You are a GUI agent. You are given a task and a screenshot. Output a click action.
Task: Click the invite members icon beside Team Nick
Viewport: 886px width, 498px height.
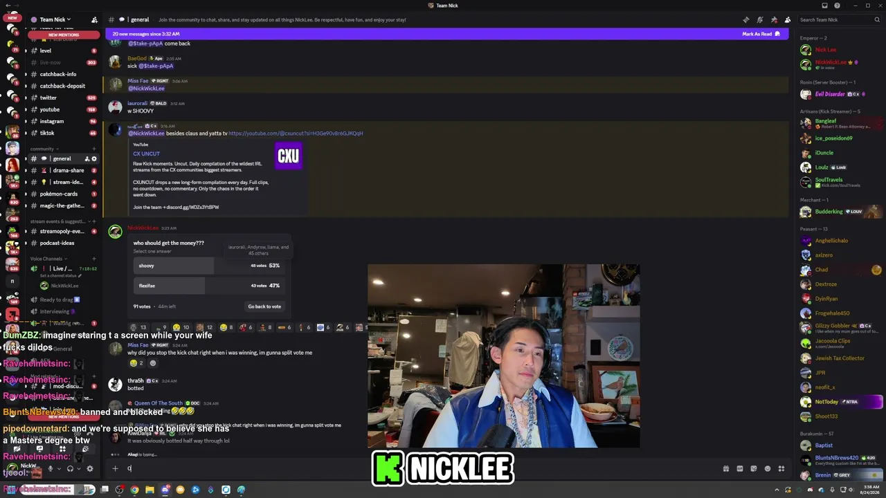(x=94, y=19)
